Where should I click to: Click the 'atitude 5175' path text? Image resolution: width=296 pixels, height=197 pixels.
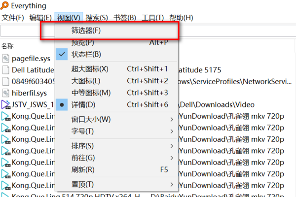[x=200, y=70]
